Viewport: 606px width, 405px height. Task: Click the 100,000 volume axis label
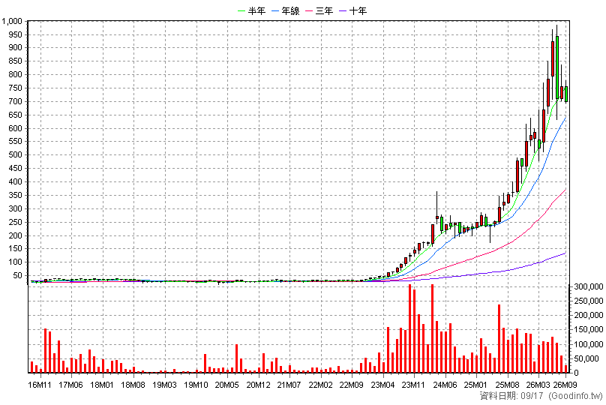(588, 344)
